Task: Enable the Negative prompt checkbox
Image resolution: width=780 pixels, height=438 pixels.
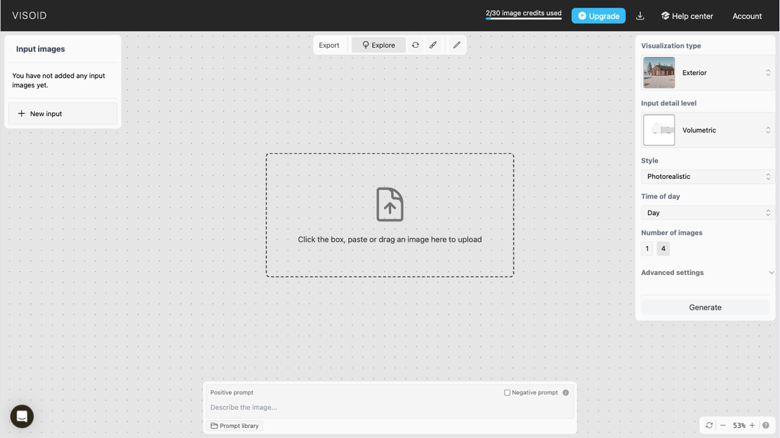Action: pyautogui.click(x=507, y=392)
